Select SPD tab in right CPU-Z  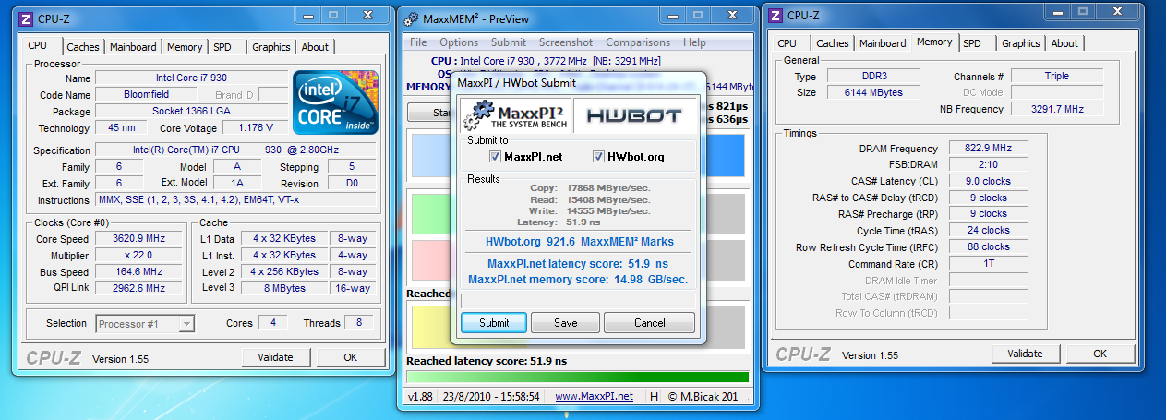click(972, 43)
